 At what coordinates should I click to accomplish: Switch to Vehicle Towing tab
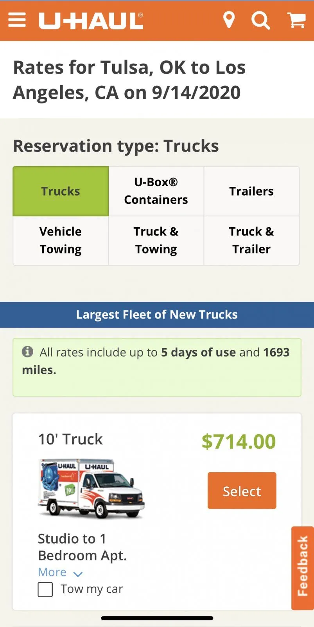pyautogui.click(x=61, y=240)
